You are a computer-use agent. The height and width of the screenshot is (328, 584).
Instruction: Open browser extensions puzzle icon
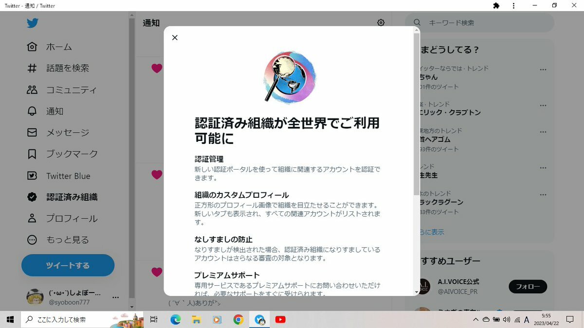(x=496, y=6)
